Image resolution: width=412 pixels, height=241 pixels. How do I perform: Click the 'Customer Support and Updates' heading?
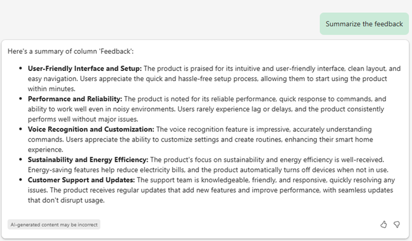tap(81, 180)
